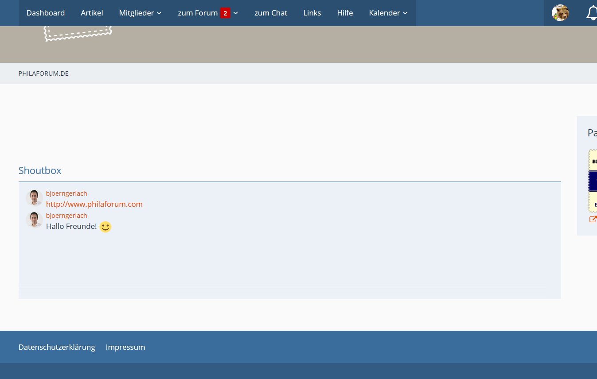
Task: Expand the zum Forum dropdown chevron
Action: (236, 13)
